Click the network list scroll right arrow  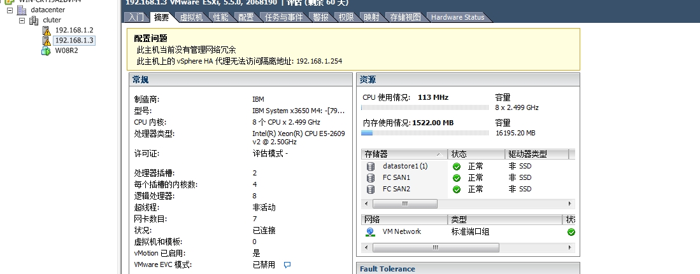pyautogui.click(x=569, y=247)
